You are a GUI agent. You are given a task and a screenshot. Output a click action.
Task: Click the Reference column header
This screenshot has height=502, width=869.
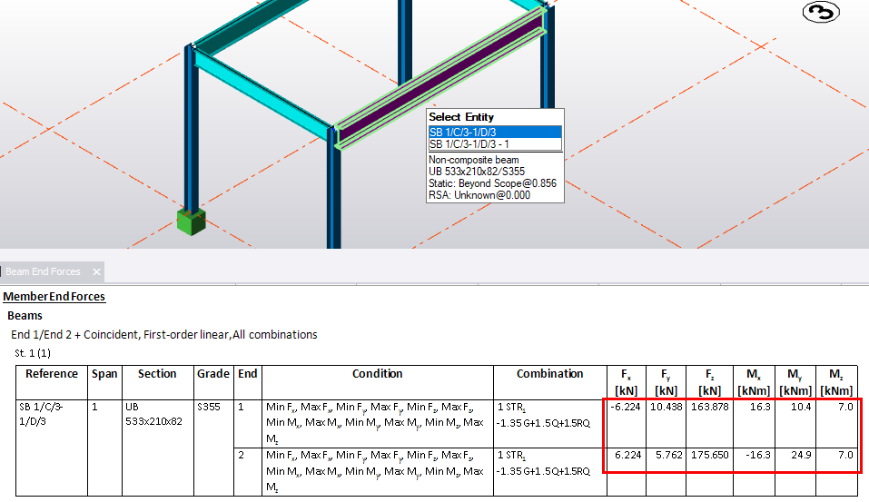point(52,374)
